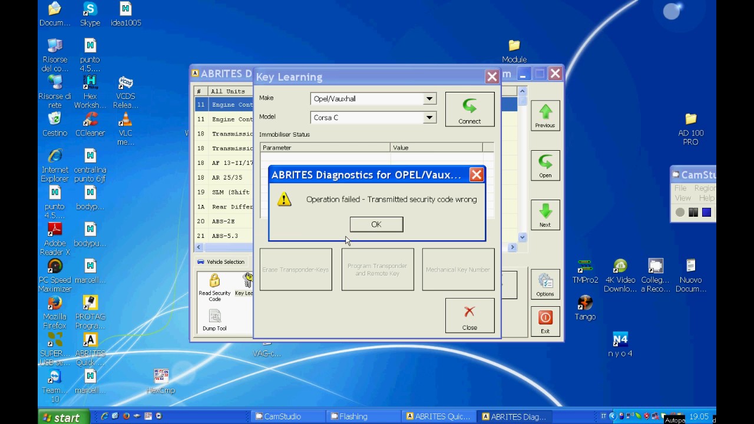Viewport: 754px width, 424px height.
Task: Open the Module folder on desktop
Action: (x=514, y=51)
